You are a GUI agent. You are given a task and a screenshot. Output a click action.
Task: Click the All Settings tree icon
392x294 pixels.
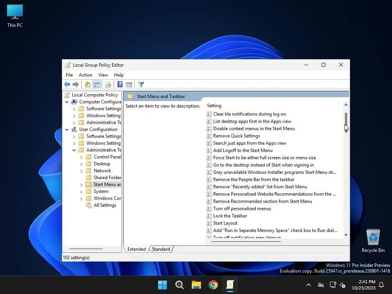pyautogui.click(x=89, y=205)
